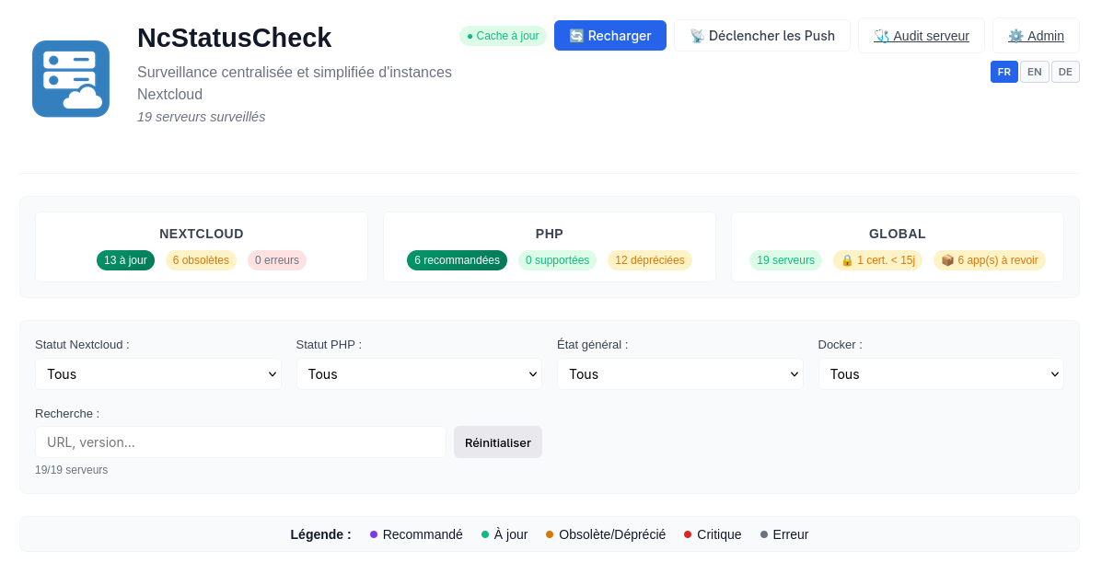Focus the URL, version search field

(240, 442)
